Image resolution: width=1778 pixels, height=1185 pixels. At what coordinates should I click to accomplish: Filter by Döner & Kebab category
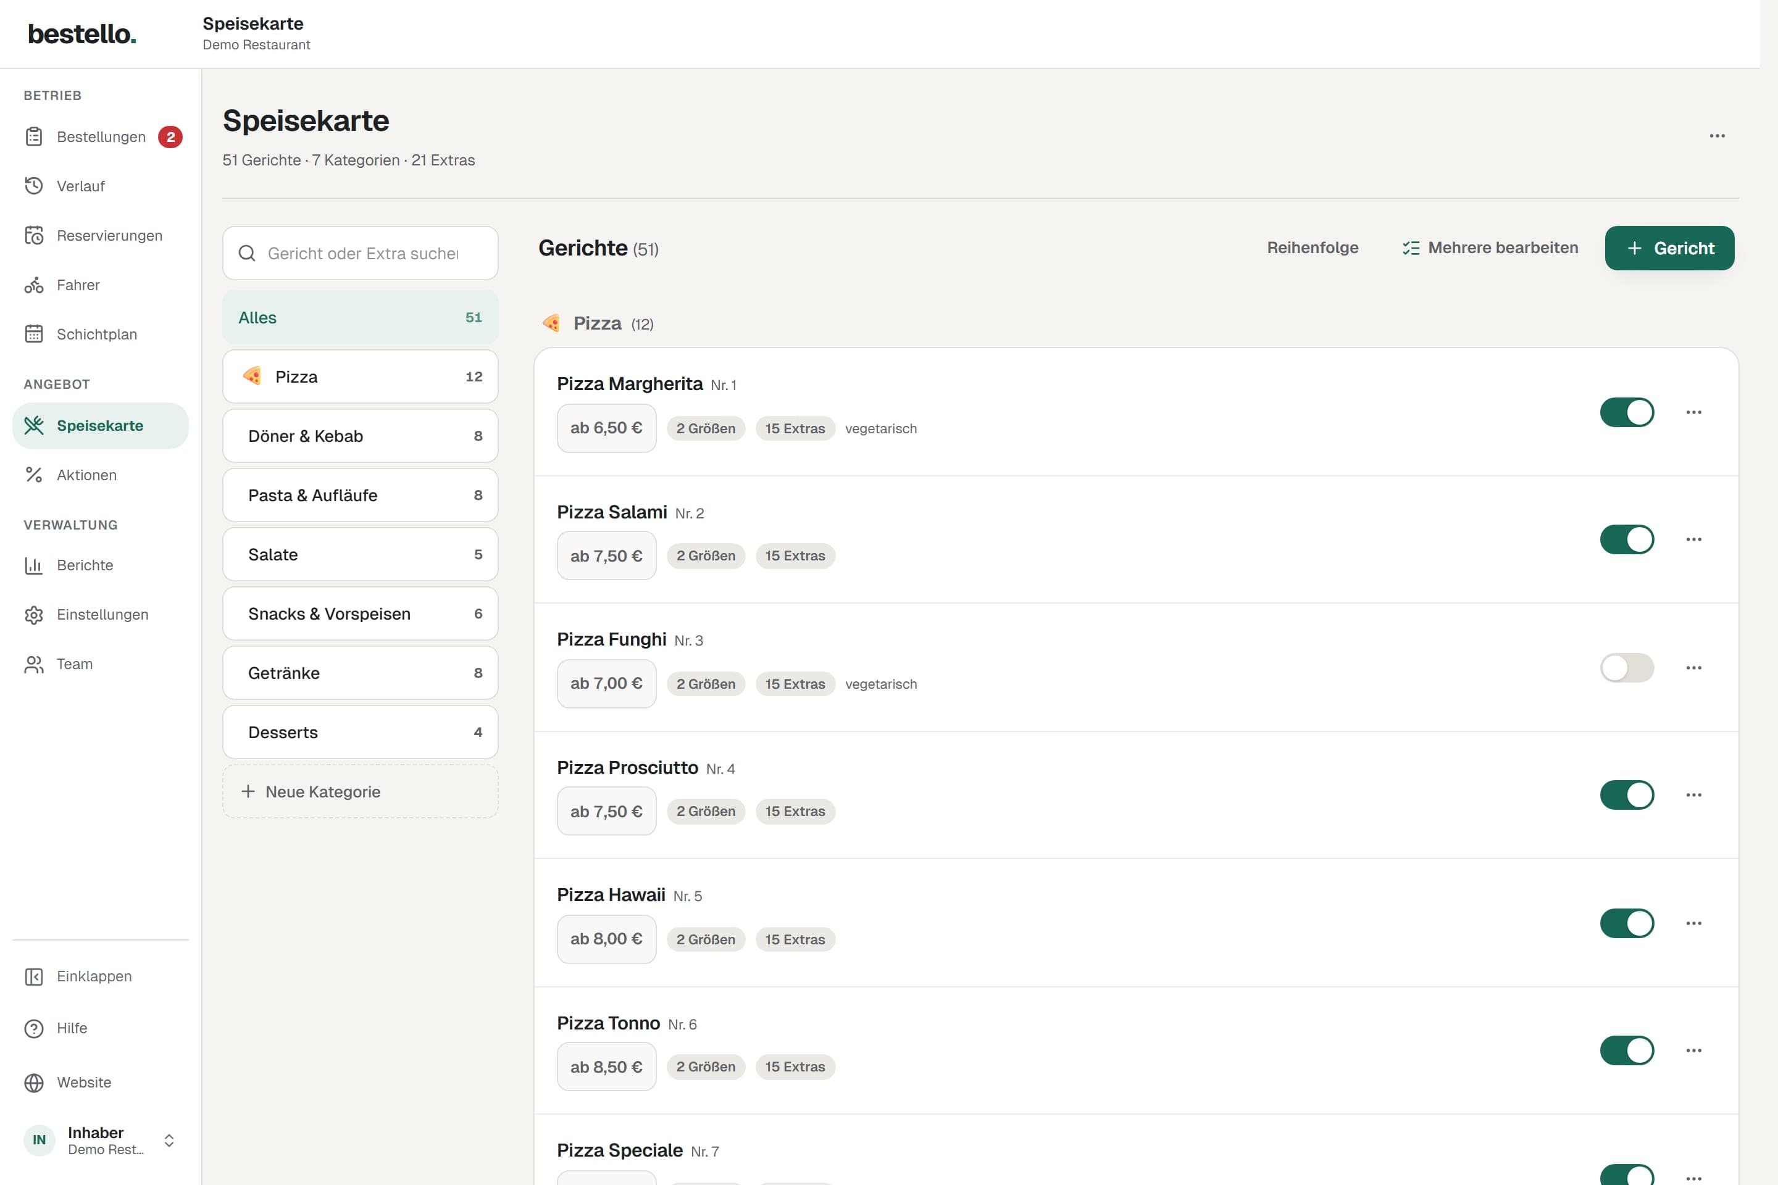[x=360, y=436]
